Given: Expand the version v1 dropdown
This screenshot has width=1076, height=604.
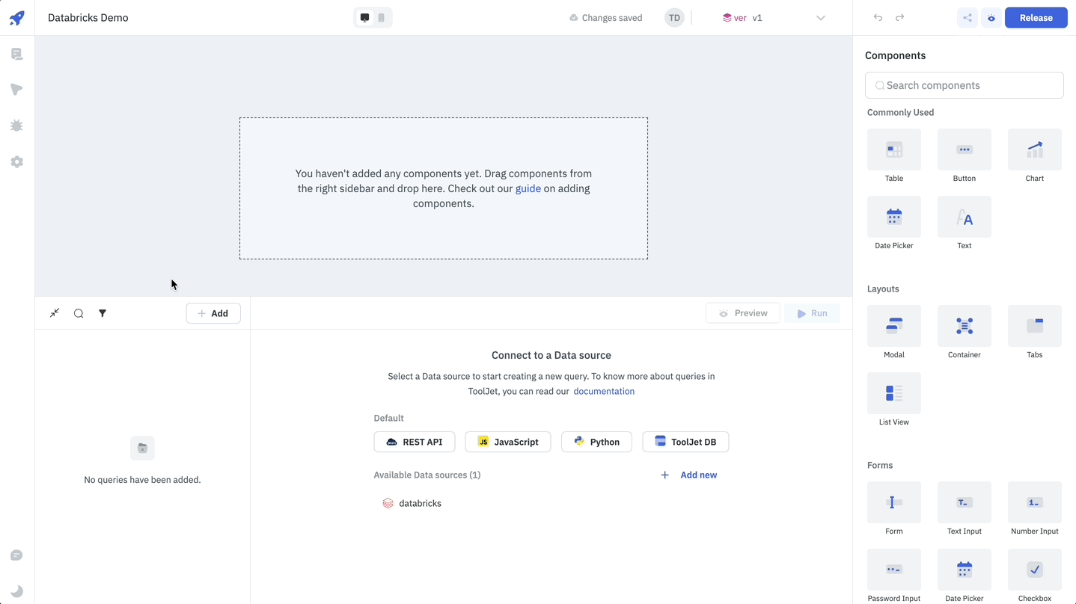Looking at the screenshot, I should (x=820, y=18).
